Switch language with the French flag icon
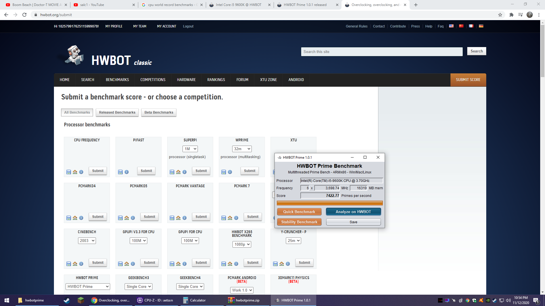Image resolution: width=545 pixels, height=306 pixels. [471, 26]
